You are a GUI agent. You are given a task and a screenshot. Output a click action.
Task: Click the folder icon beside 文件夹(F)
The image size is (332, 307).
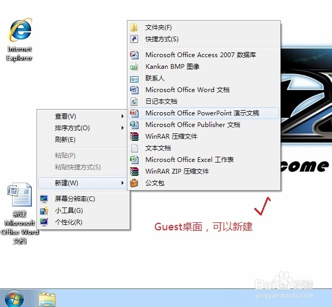coord(134,28)
